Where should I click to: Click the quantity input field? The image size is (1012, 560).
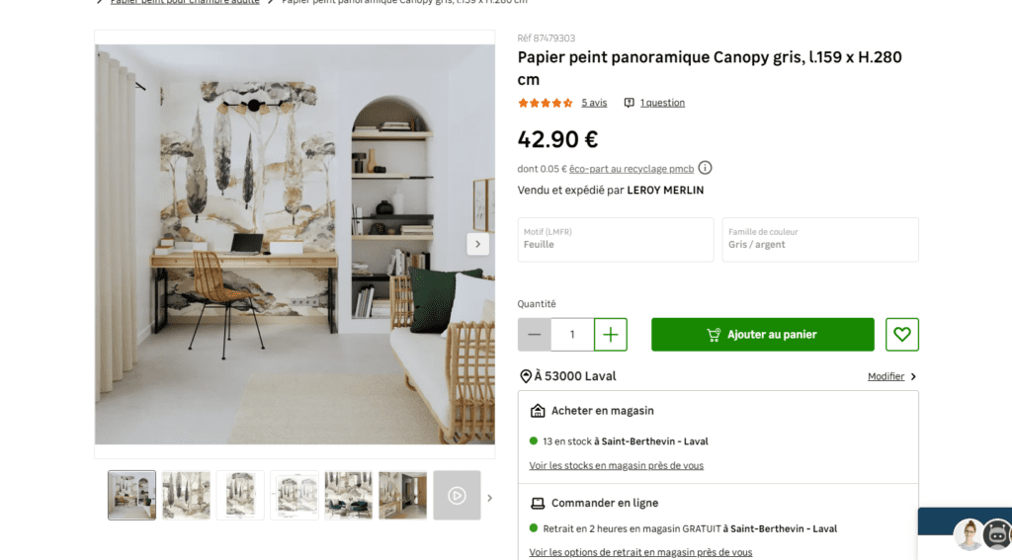[572, 334]
